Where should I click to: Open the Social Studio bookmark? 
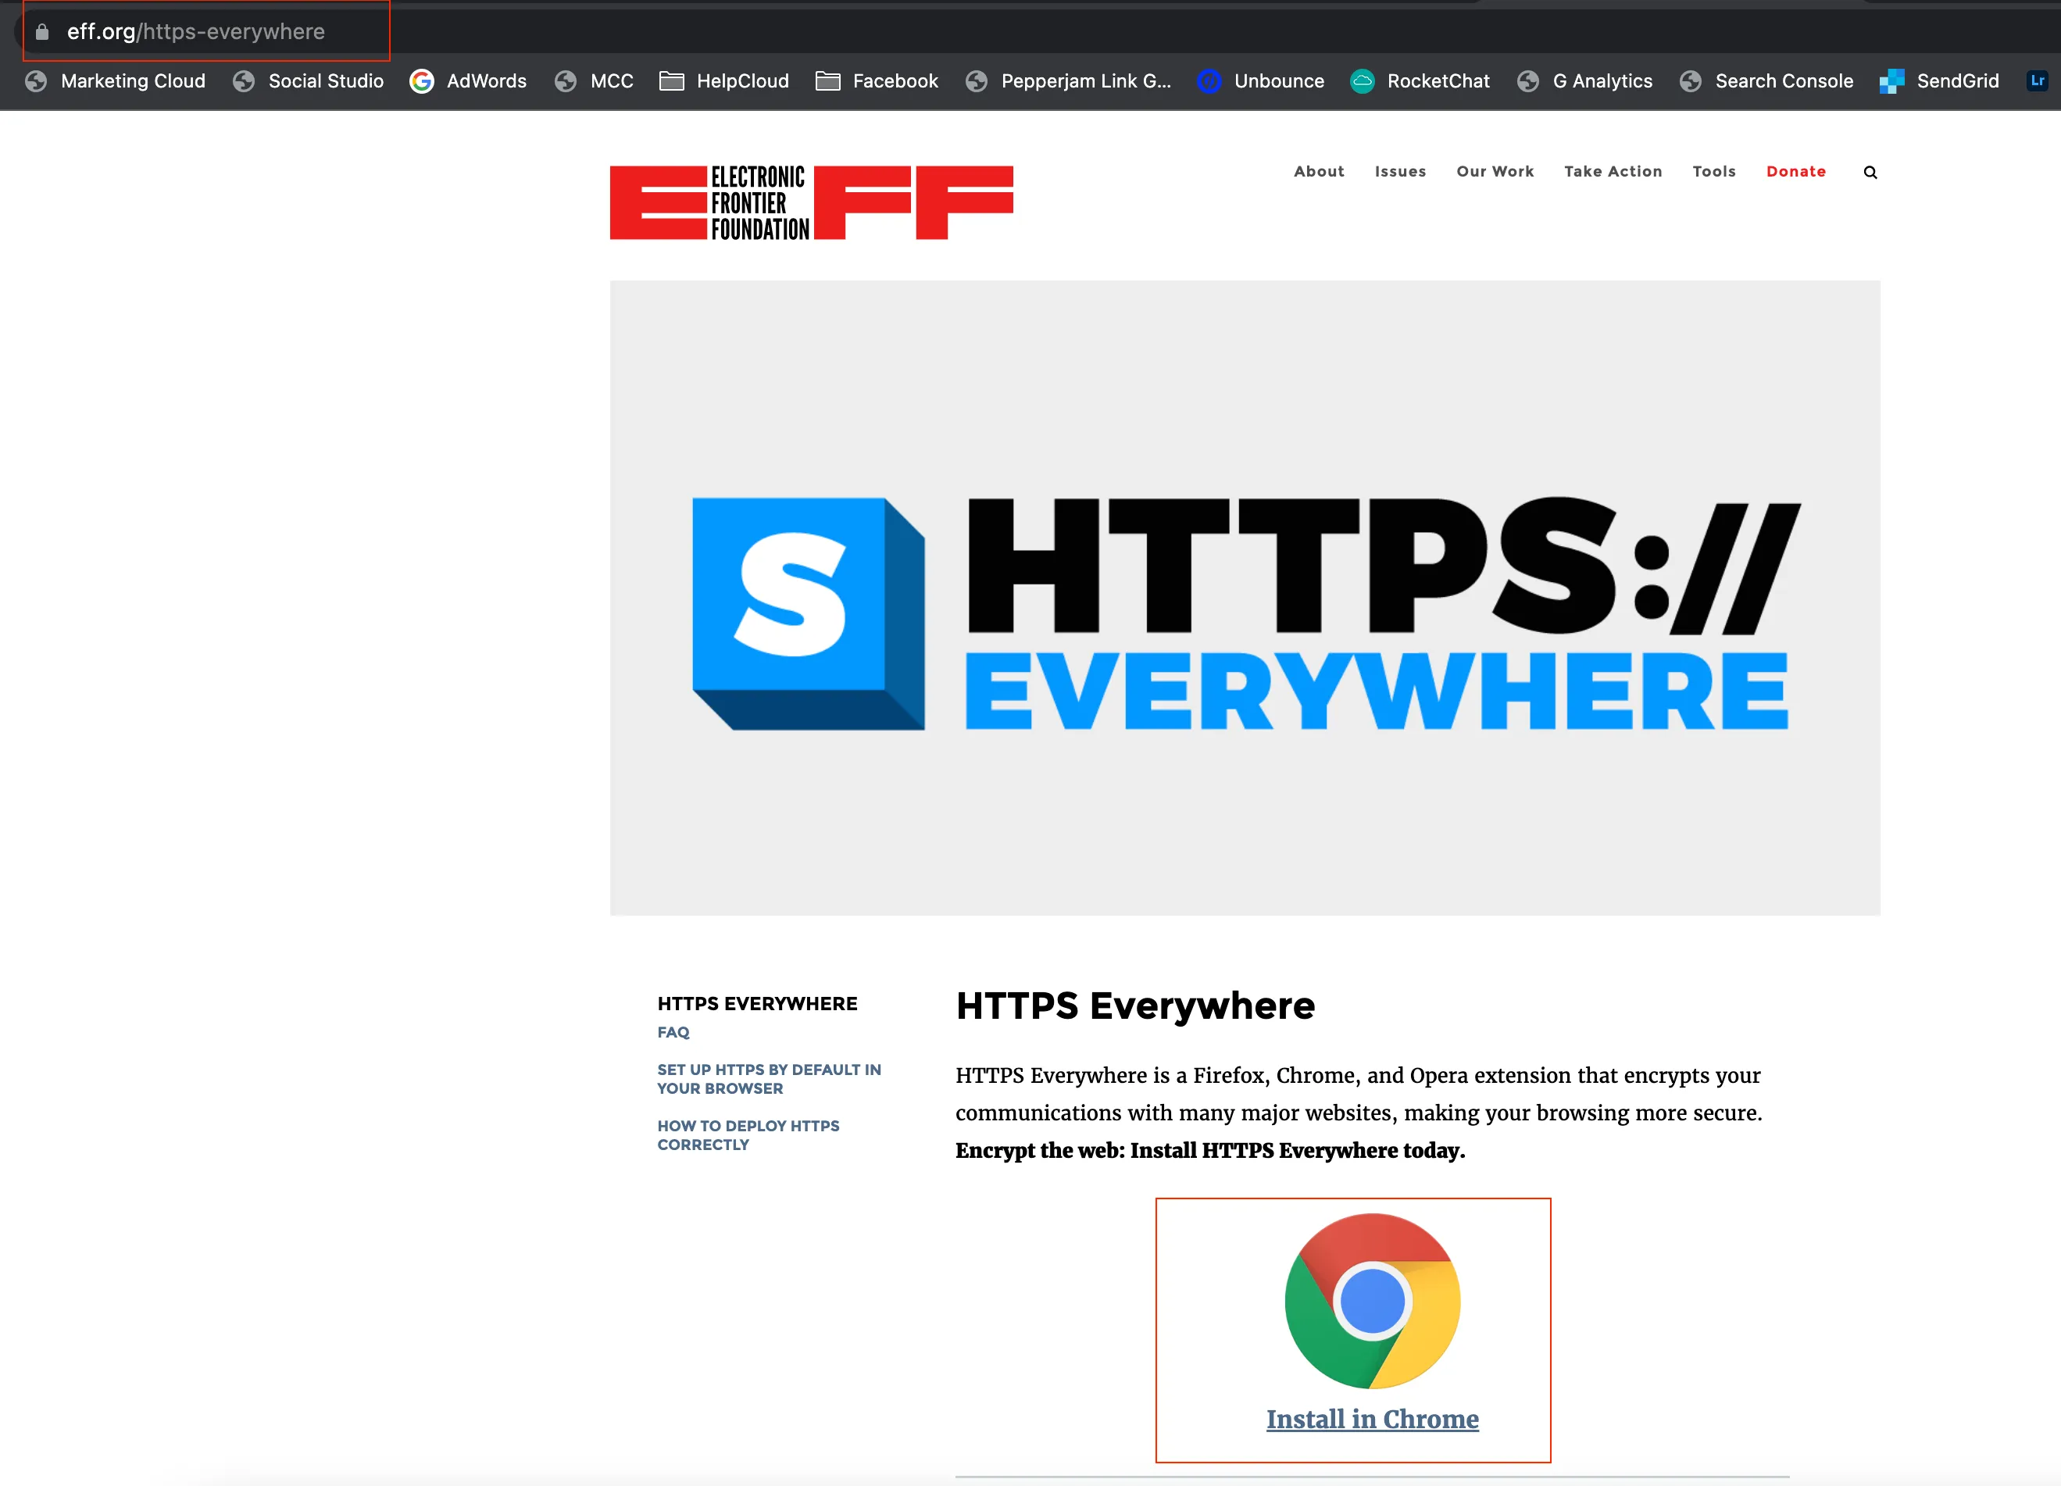click(308, 81)
